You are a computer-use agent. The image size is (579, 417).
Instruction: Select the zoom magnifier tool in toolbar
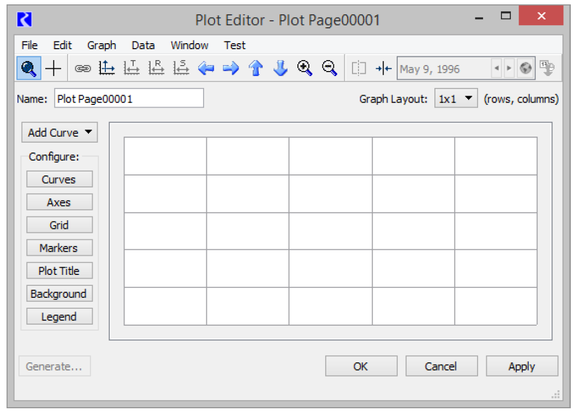[x=28, y=69]
